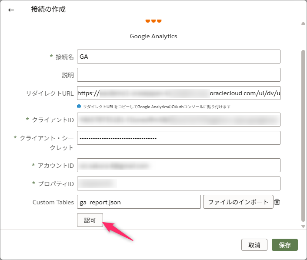The image size is (307, 260).
Task: Focus the 説明 description field
Action: (179, 75)
